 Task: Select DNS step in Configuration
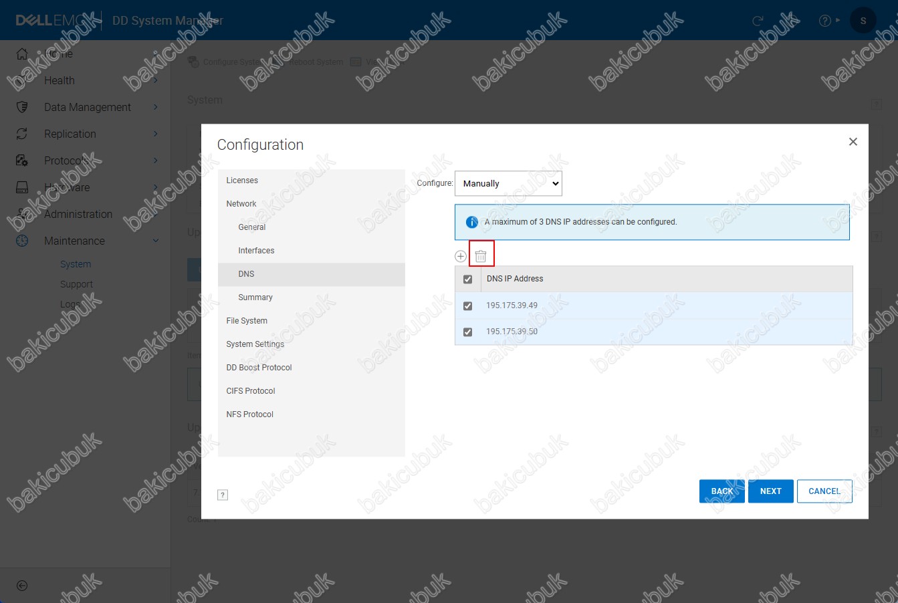[x=312, y=274]
